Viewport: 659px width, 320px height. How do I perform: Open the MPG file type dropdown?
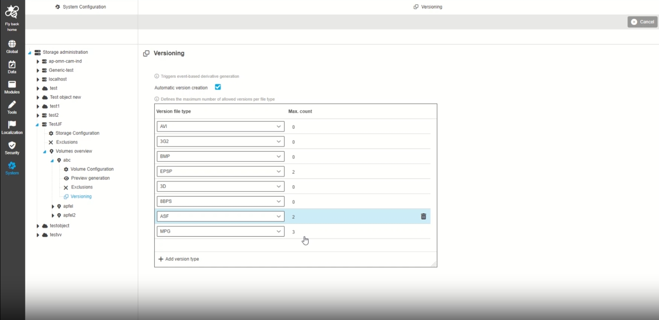coord(220,231)
